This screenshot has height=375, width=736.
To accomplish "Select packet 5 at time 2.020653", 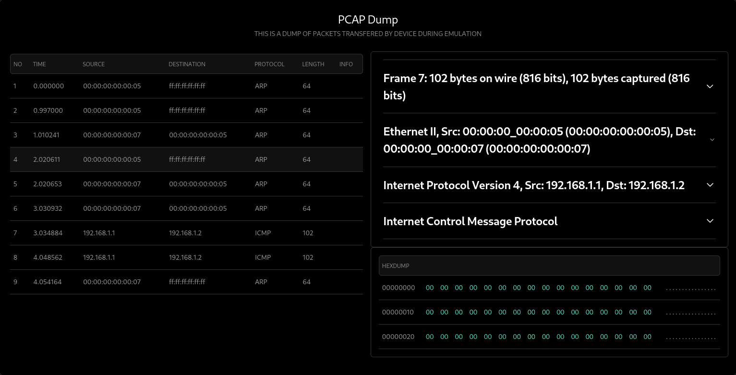I will [186, 184].
